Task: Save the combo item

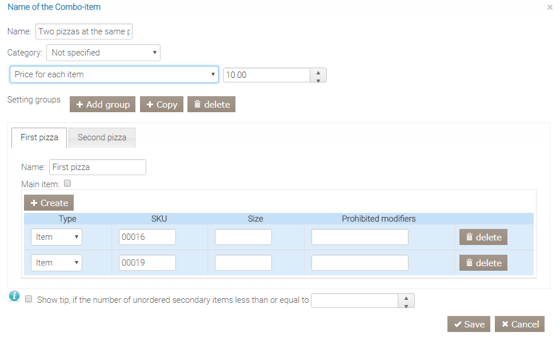Action: click(469, 324)
